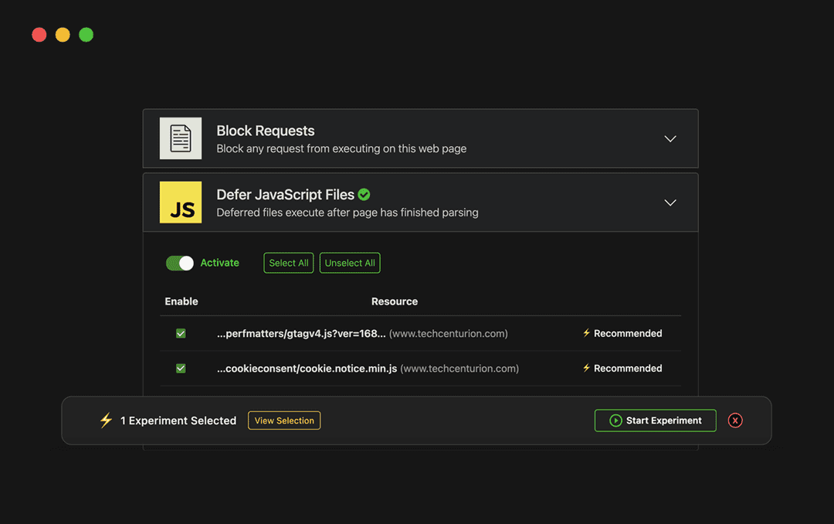The image size is (834, 524).
Task: Click the green checkmark next to Defer JavaScript Files
Action: click(x=364, y=194)
